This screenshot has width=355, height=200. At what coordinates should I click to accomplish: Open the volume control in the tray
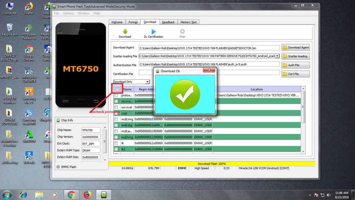(x=329, y=195)
